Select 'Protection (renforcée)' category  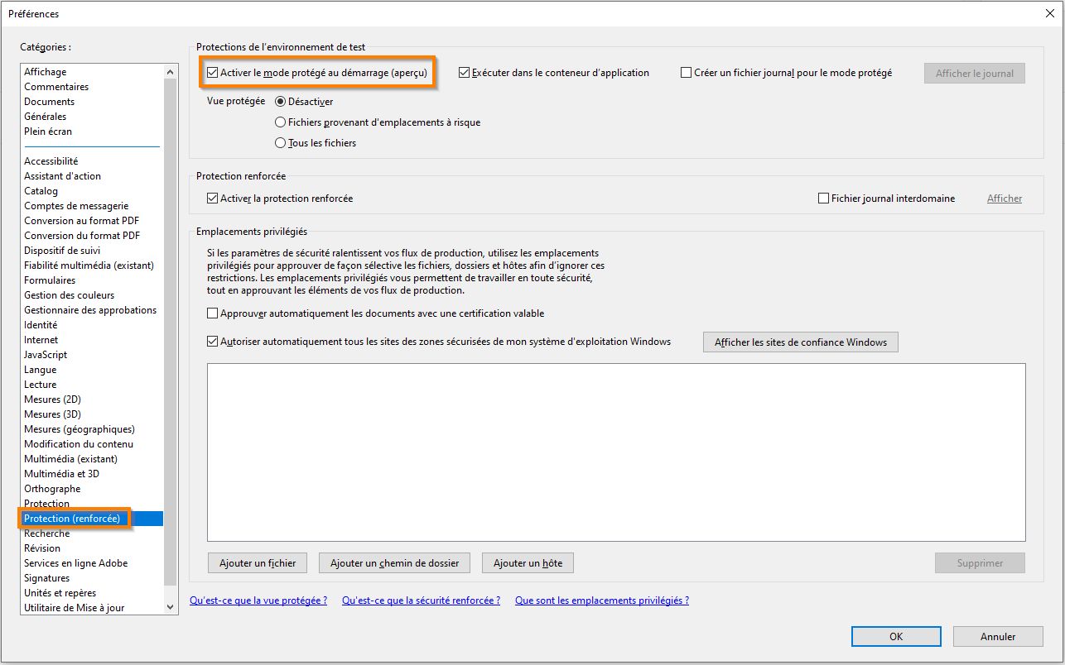[92, 519]
